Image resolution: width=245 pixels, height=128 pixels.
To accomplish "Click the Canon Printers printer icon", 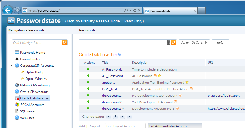I will click(x=17, y=59).
